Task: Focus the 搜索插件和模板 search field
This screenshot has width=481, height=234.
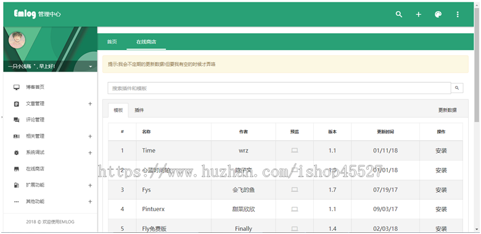Action: coord(279,88)
